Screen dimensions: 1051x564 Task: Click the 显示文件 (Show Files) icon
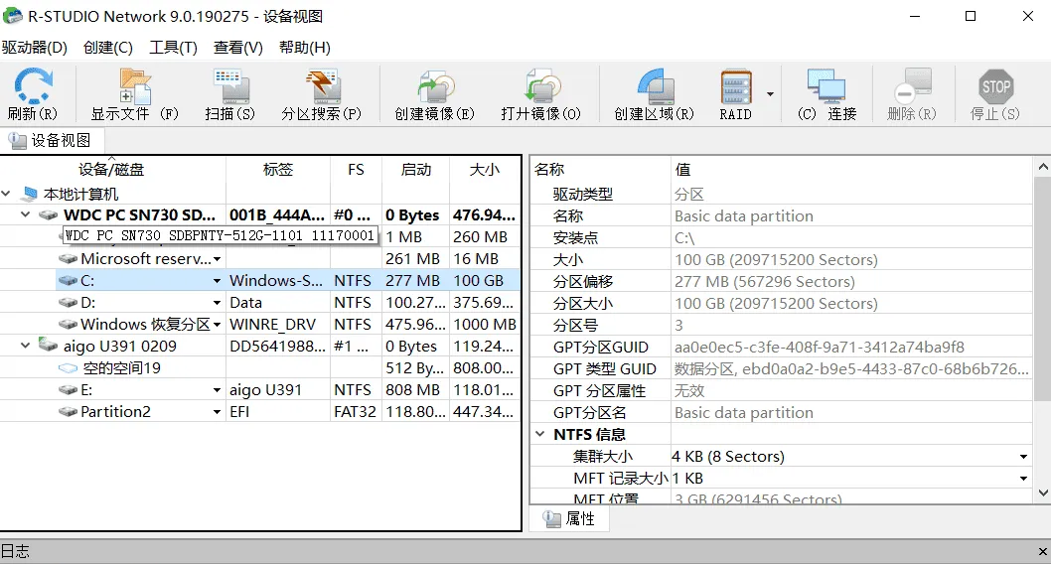click(134, 86)
